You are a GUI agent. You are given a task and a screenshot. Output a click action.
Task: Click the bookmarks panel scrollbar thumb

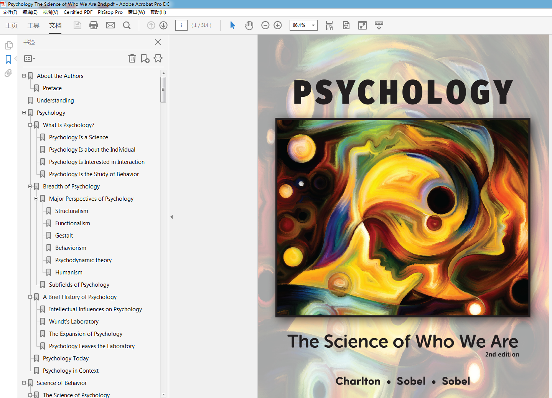tap(163, 89)
